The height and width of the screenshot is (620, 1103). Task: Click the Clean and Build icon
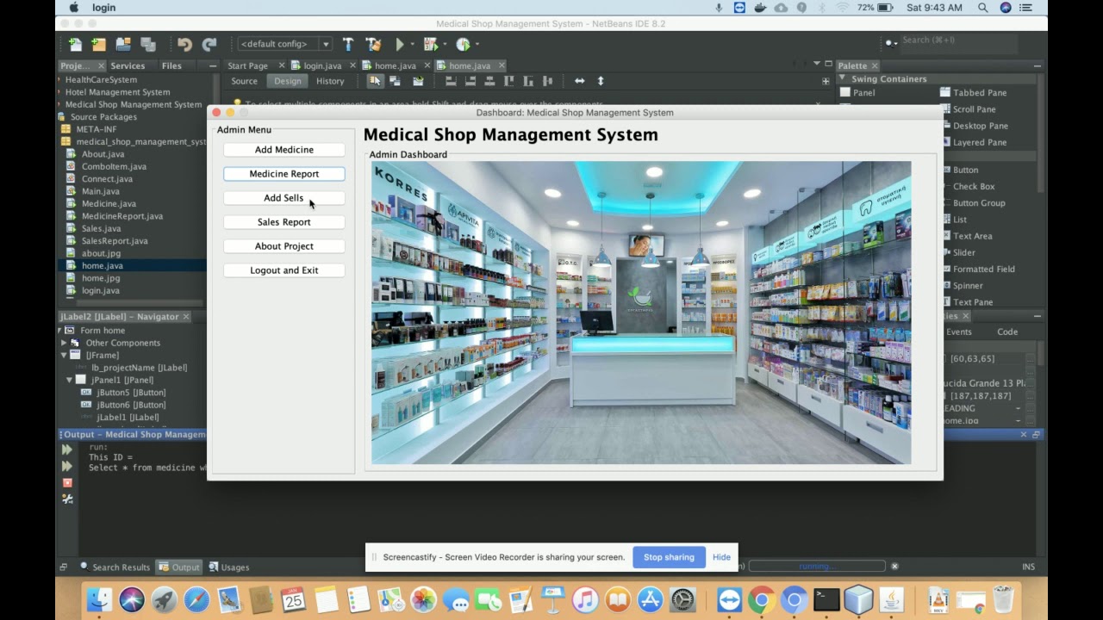click(373, 44)
